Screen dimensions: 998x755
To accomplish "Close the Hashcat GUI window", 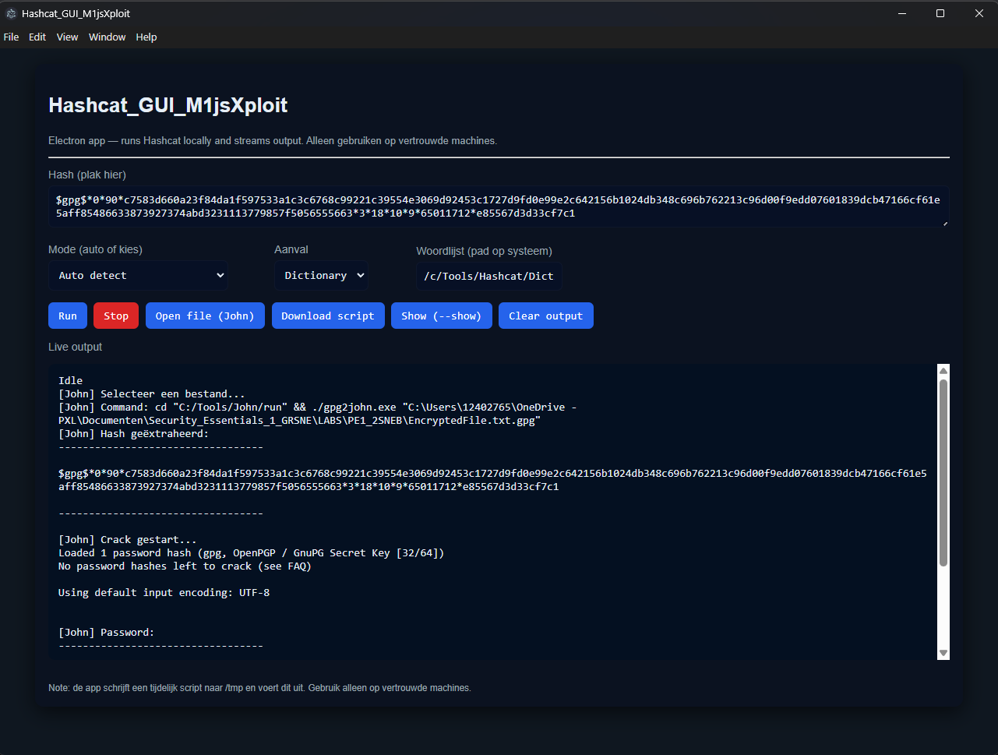I will (x=979, y=13).
